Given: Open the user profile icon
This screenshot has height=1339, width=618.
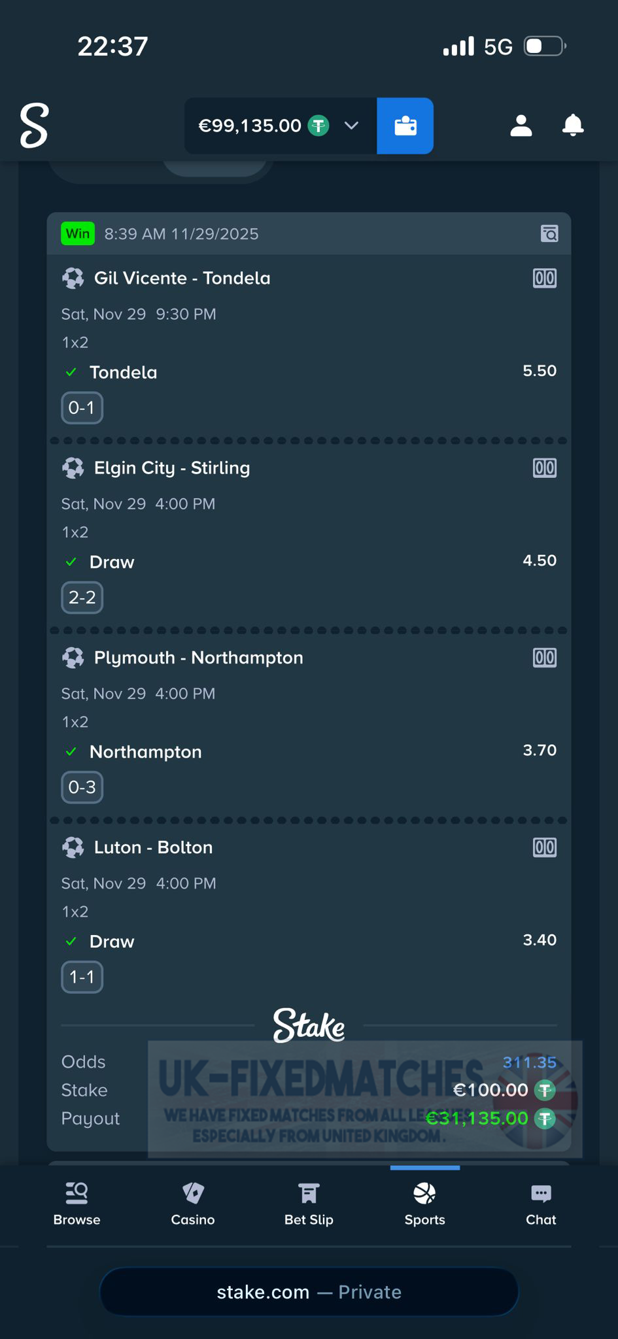Looking at the screenshot, I should tap(520, 126).
